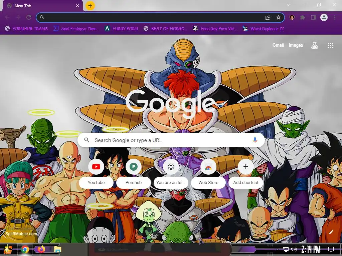Screen dimensions: 342x256
Task: Switch to Chrome on the taskbar
Action: click(x=25, y=249)
